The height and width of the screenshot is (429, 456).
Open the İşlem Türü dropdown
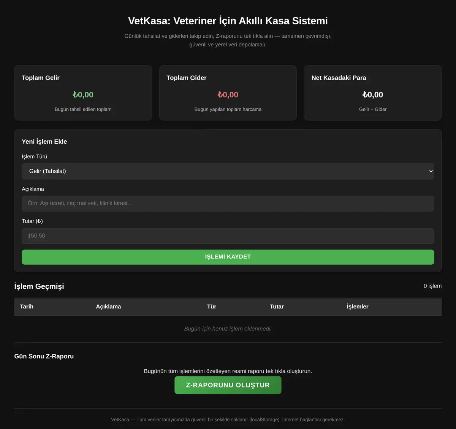228,171
